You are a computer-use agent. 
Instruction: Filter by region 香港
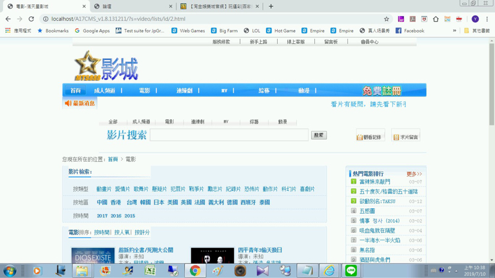pos(116,203)
